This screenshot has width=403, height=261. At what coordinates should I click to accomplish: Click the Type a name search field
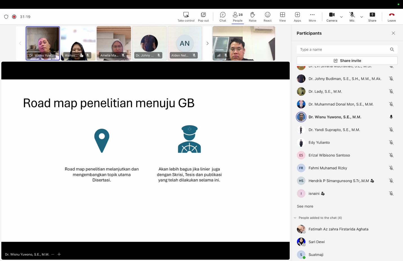pyautogui.click(x=324, y=49)
